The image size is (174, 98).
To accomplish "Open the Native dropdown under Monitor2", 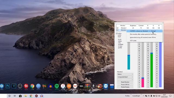I will [x=125, y=74].
